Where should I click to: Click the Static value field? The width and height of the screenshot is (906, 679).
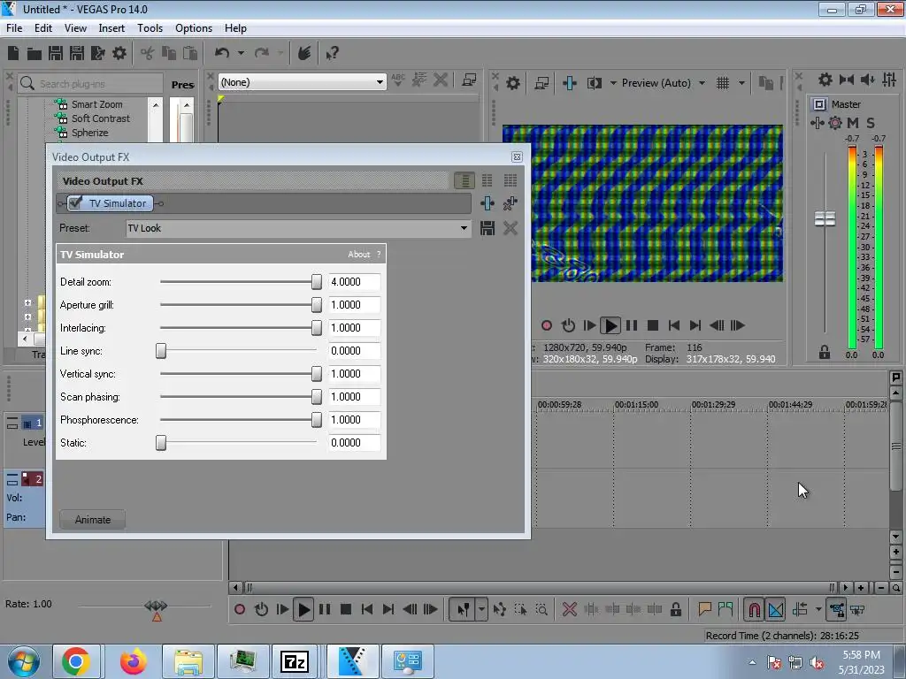point(354,443)
